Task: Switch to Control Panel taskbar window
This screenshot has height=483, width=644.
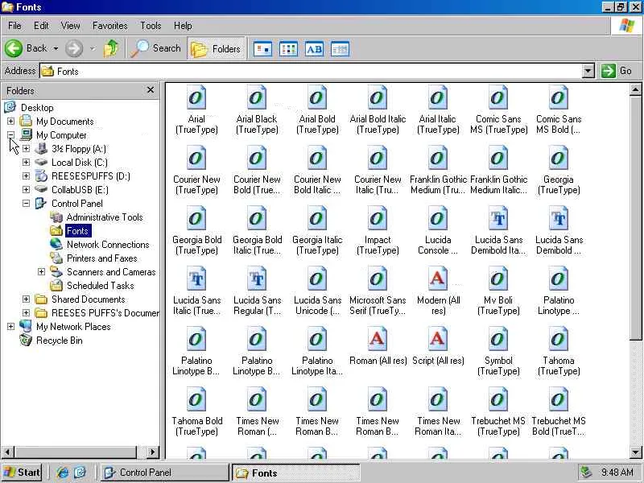Action: pos(164,473)
